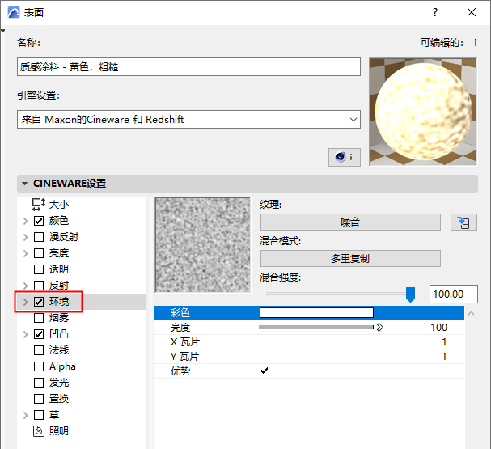491x449 pixels.
Task: Collapse the CINEWARE设置 panel
Action: click(25, 184)
